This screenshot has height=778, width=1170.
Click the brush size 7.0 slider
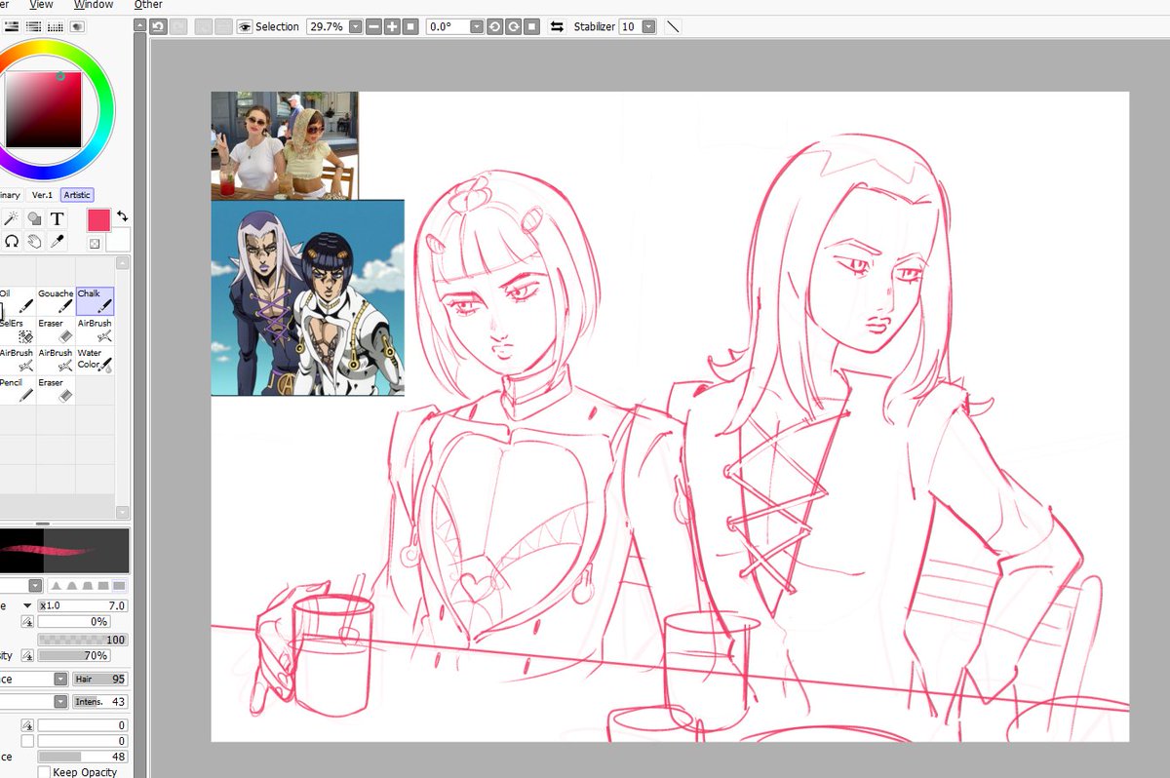click(x=83, y=605)
